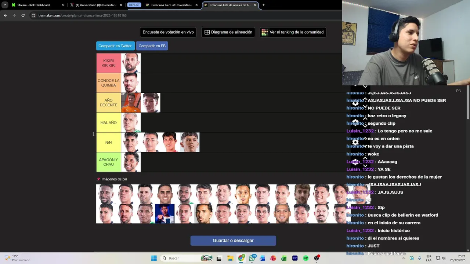Open network settings icon in system tray
This screenshot has width=470, height=264.
point(438,258)
